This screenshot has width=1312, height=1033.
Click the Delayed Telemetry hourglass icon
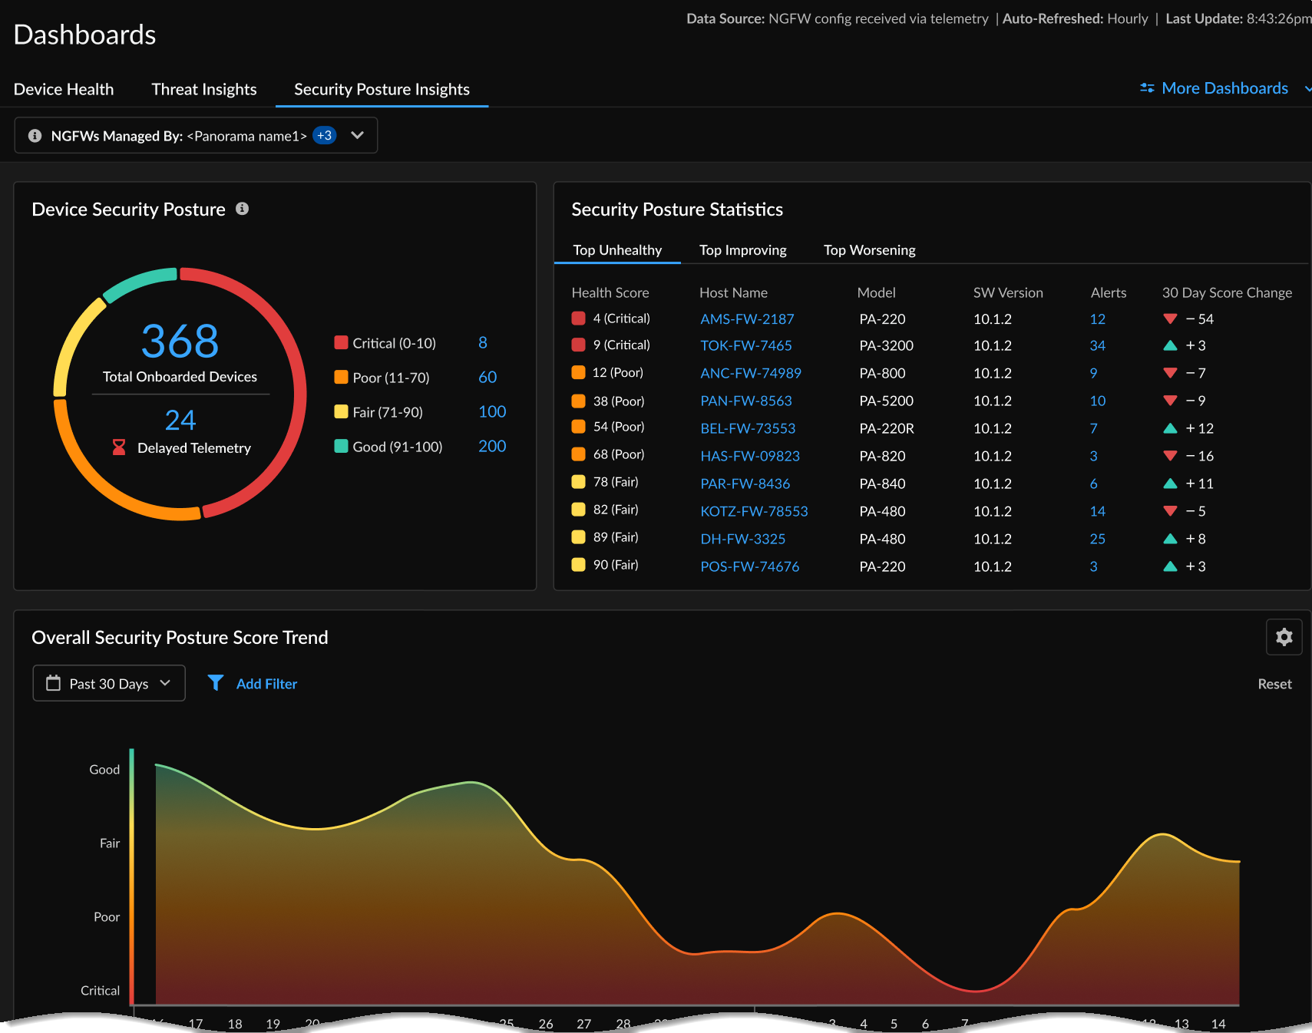[x=119, y=447]
